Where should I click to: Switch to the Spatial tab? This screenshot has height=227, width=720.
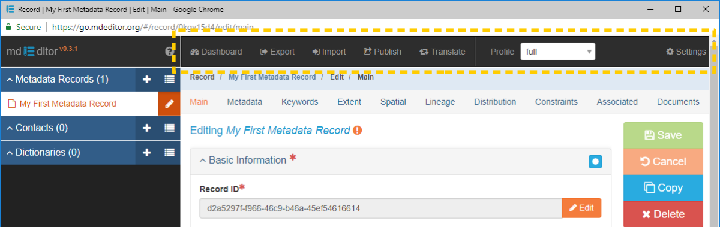tap(393, 102)
